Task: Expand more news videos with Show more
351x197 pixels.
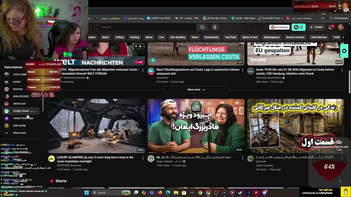Action: pos(196,89)
